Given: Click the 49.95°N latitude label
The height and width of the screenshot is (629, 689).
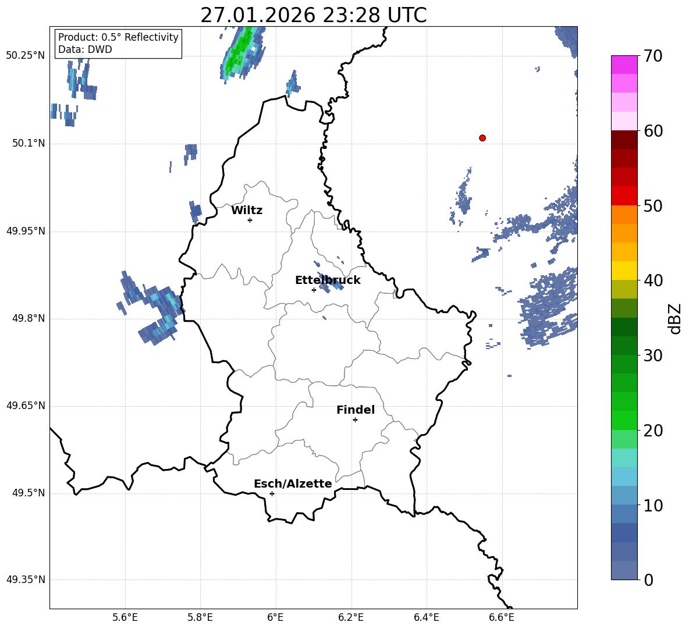Looking at the screenshot, I should point(26,230).
